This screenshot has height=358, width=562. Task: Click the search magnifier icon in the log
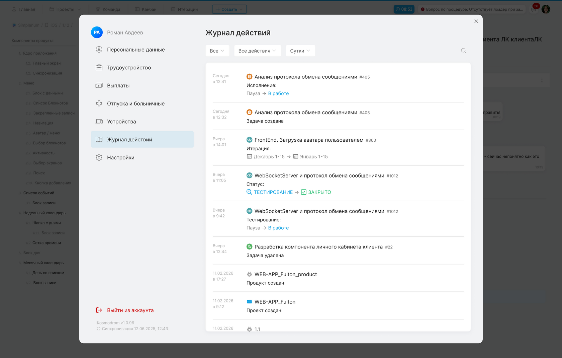coord(463,51)
